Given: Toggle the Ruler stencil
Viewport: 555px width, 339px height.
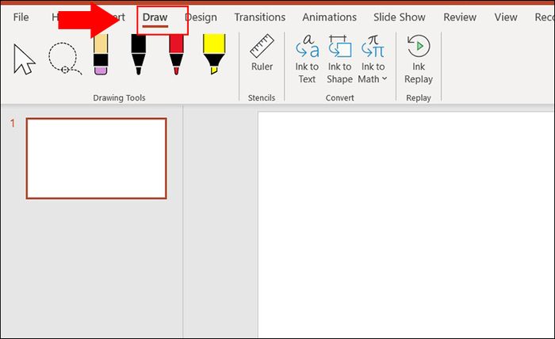Looking at the screenshot, I should point(262,53).
